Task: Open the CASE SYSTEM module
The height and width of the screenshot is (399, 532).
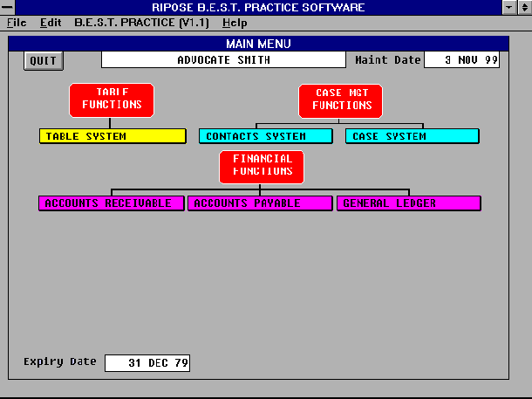Action: (412, 136)
